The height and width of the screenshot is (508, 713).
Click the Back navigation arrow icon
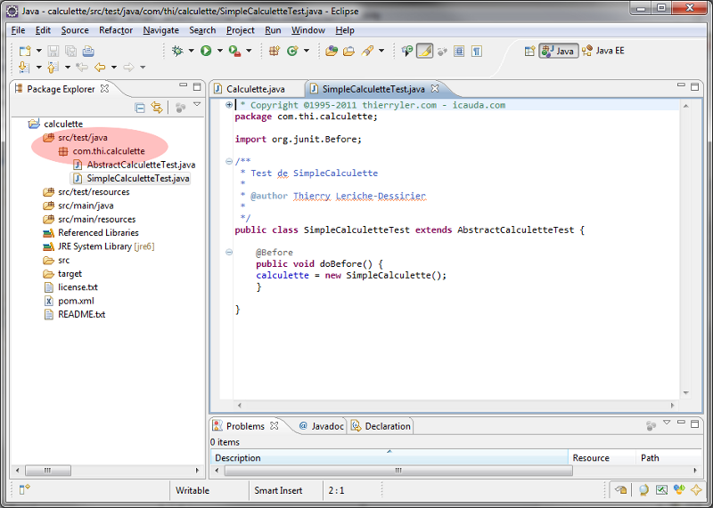[100, 68]
